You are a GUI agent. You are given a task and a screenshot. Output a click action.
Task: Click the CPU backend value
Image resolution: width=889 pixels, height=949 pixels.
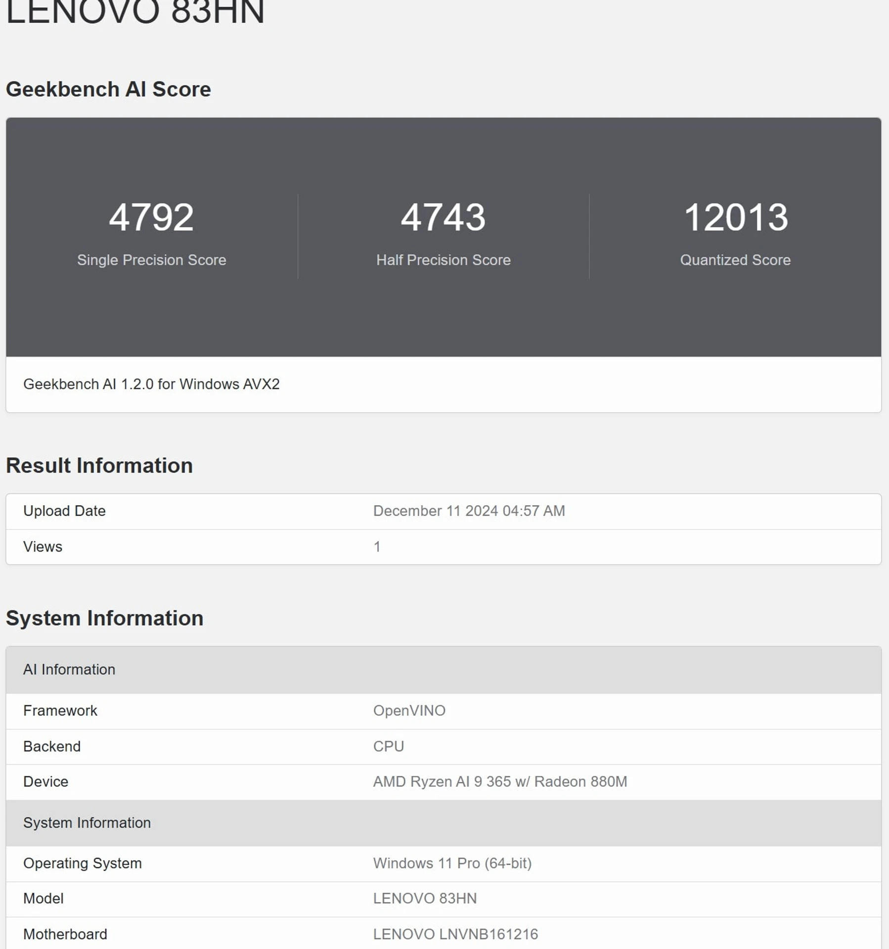coord(389,746)
